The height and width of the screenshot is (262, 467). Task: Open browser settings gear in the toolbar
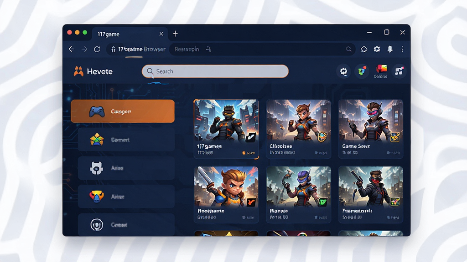[377, 49]
